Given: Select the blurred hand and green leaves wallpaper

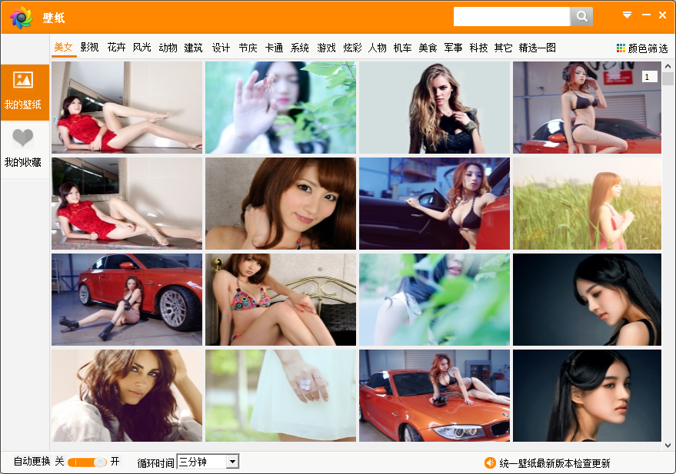Looking at the screenshot, I should pos(281,108).
